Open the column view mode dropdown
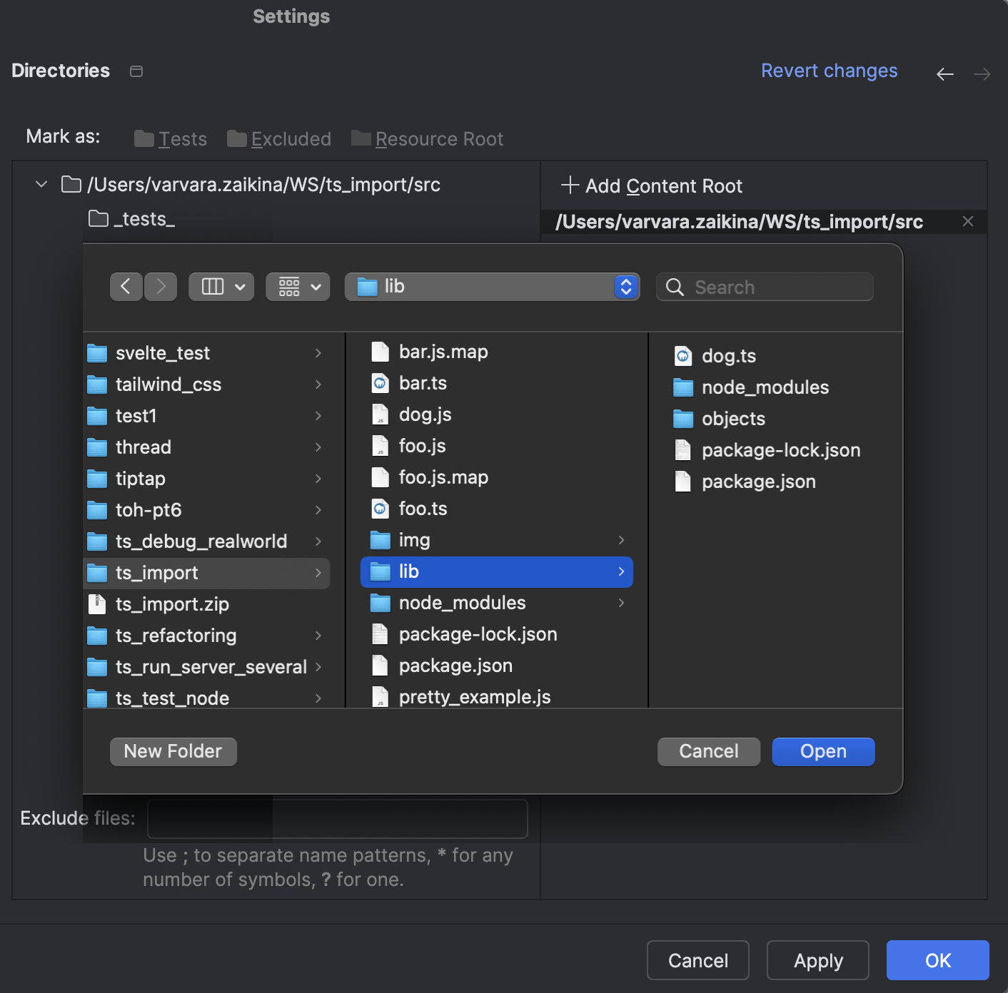Screen dimensions: 1008x993 coord(221,286)
